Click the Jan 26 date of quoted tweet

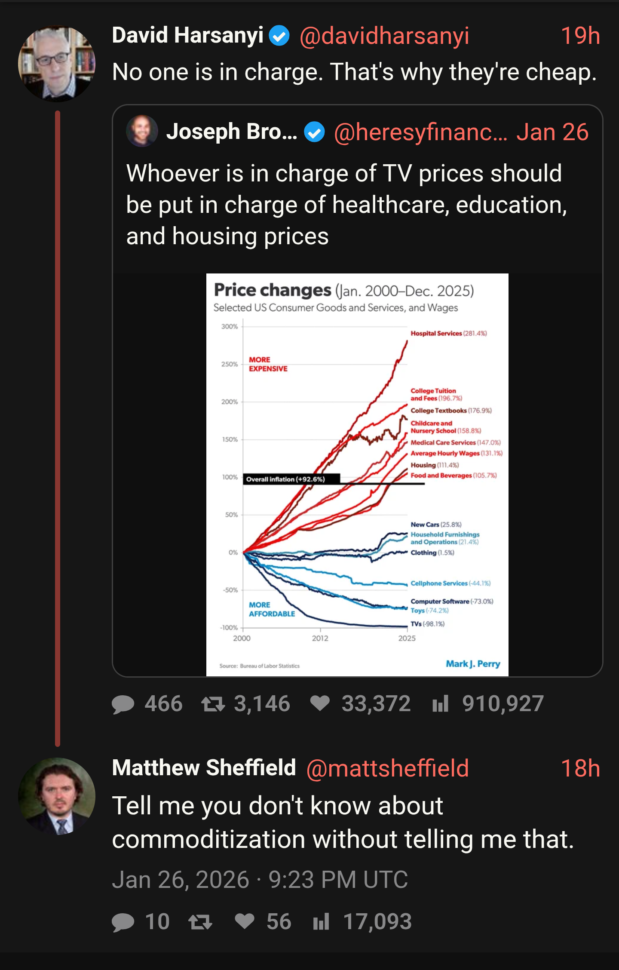coord(552,132)
